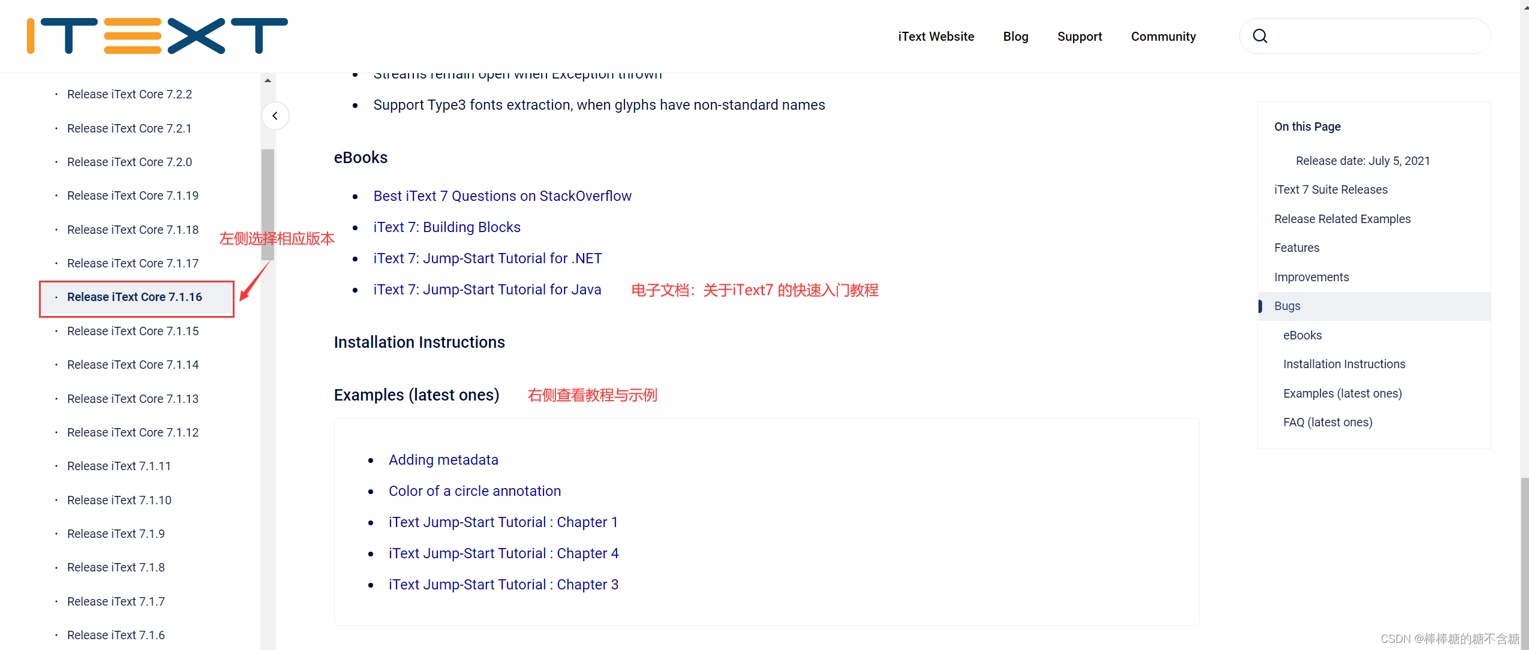Collapse the sidebar with the chevron button

tap(275, 116)
